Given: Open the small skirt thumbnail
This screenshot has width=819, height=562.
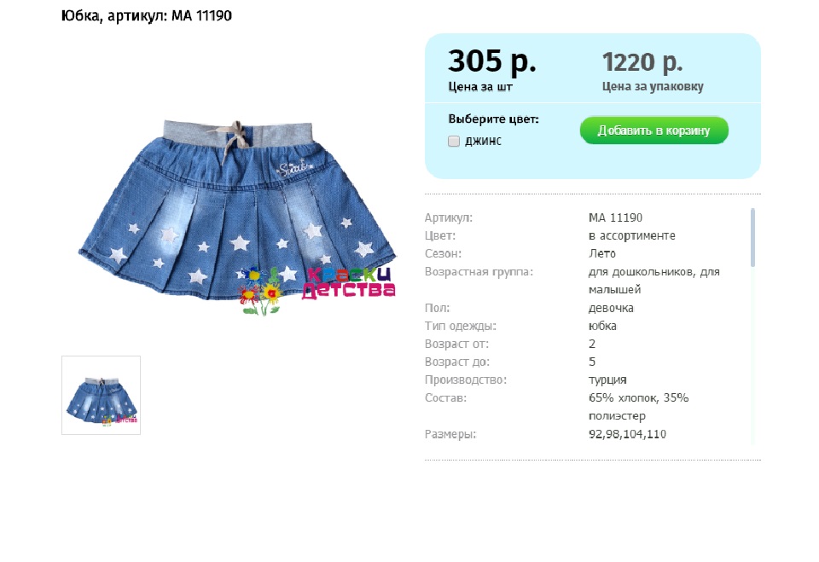Looking at the screenshot, I should click(x=101, y=395).
